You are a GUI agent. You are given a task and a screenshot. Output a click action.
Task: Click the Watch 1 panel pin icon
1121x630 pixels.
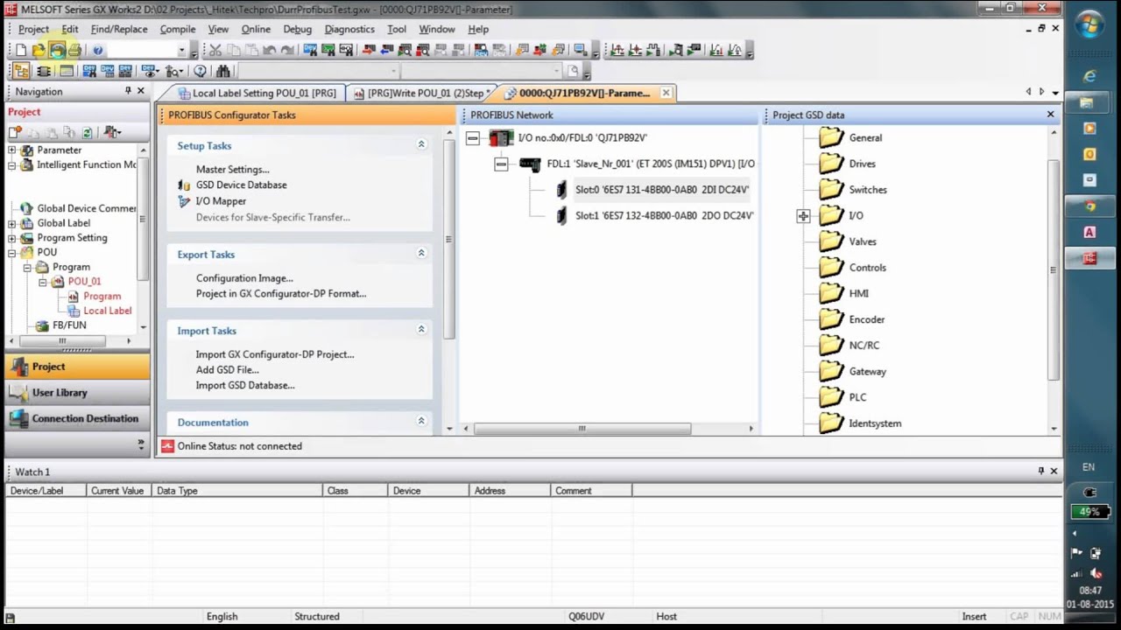[x=1040, y=471]
